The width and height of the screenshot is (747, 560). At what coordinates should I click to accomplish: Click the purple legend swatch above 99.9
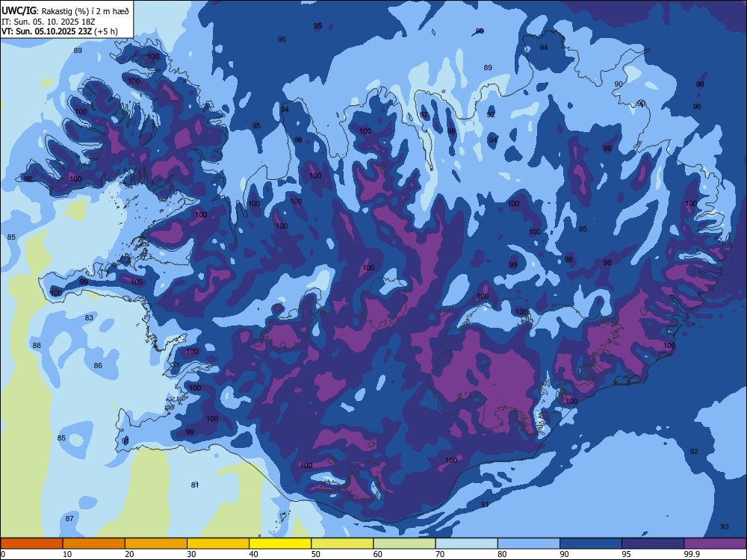tap(715, 544)
